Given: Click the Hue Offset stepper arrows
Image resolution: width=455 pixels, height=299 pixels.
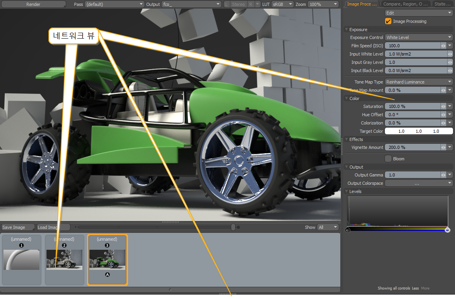Looking at the screenshot, I should coord(444,115).
